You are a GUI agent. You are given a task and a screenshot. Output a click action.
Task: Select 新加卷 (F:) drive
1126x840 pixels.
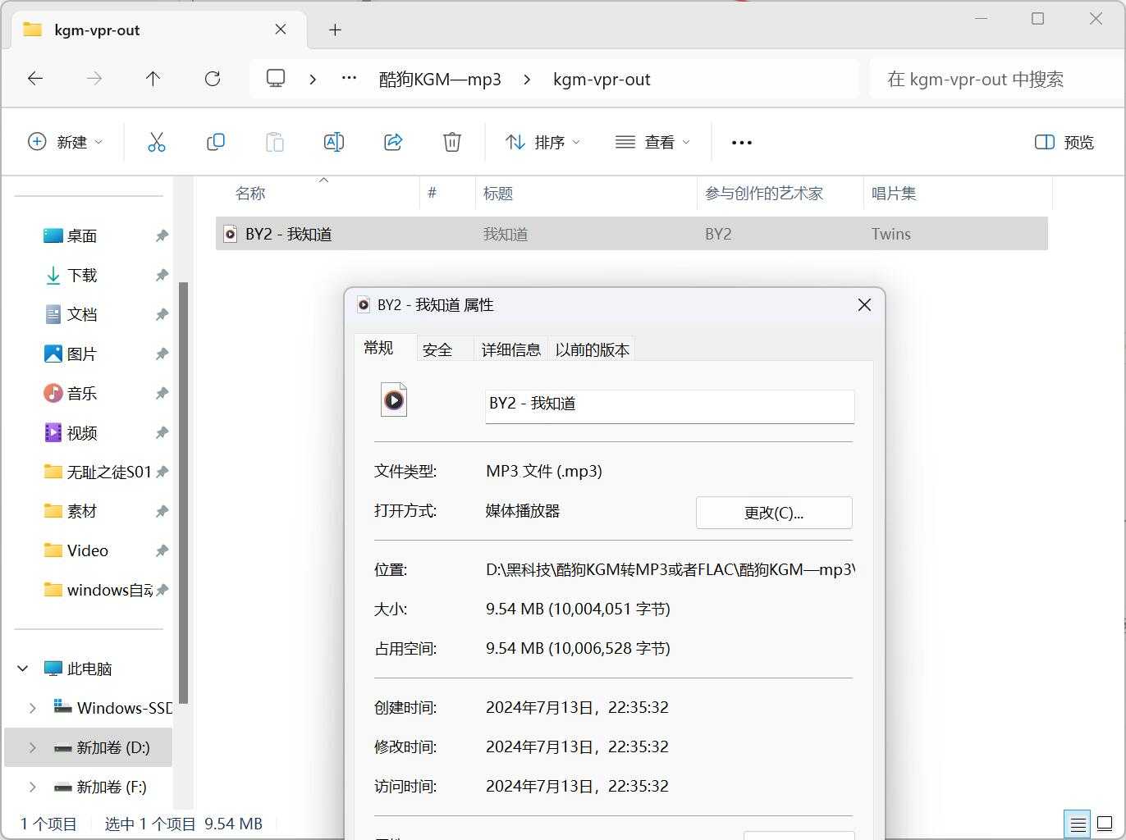(101, 787)
